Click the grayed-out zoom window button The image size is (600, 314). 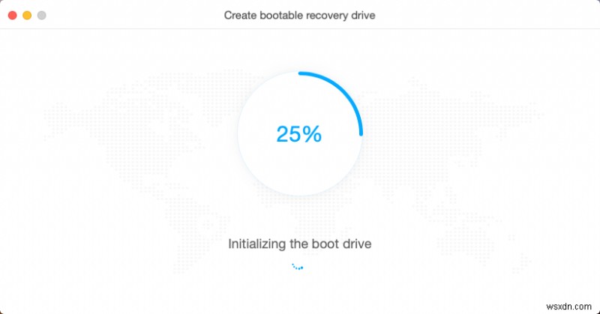[x=41, y=15]
